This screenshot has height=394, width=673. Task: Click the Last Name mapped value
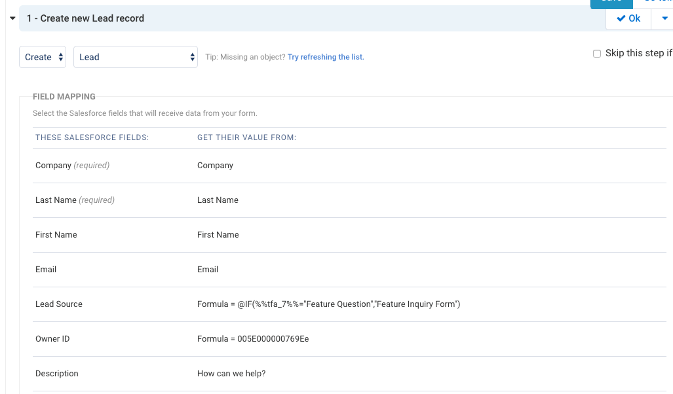coord(218,200)
